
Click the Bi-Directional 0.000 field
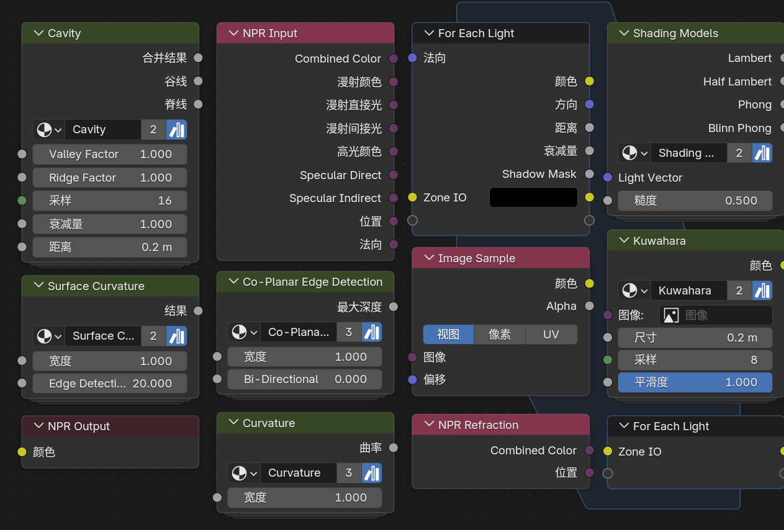point(305,379)
